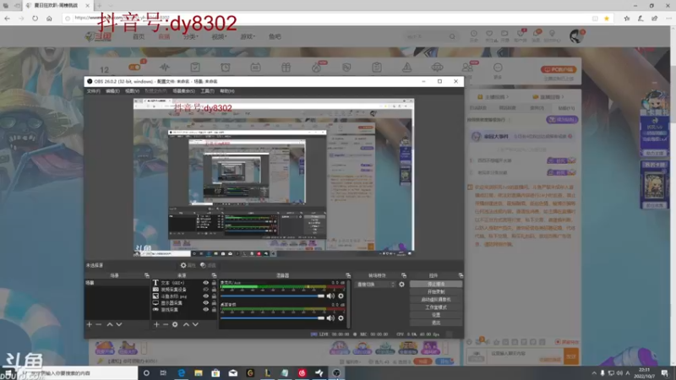Remove selected scene with the minus icon
This screenshot has width=676, height=380.
99,324
